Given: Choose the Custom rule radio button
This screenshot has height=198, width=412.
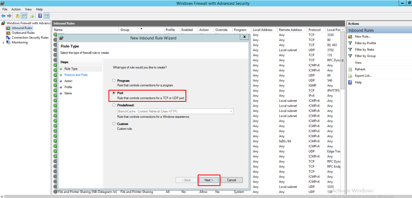Looking at the screenshot, I should tap(114, 124).
